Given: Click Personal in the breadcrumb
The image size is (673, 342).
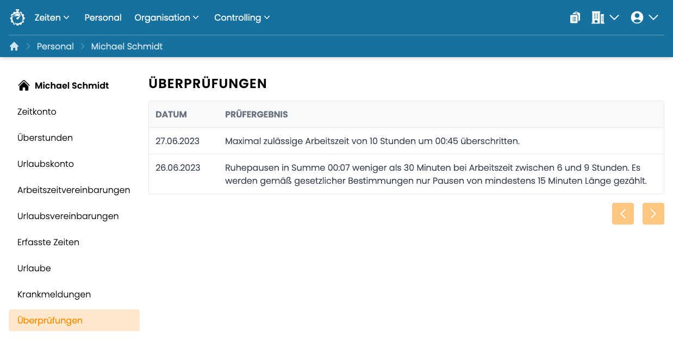Looking at the screenshot, I should click(55, 46).
